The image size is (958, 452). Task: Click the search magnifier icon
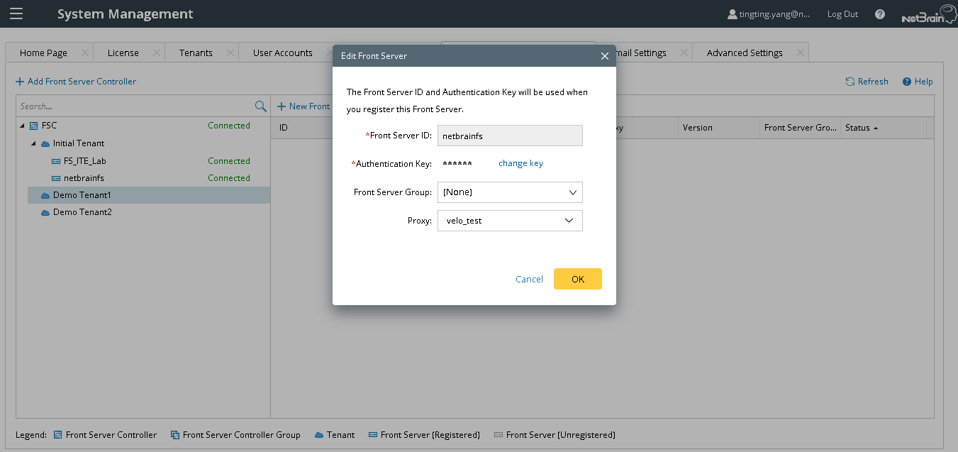coord(261,106)
